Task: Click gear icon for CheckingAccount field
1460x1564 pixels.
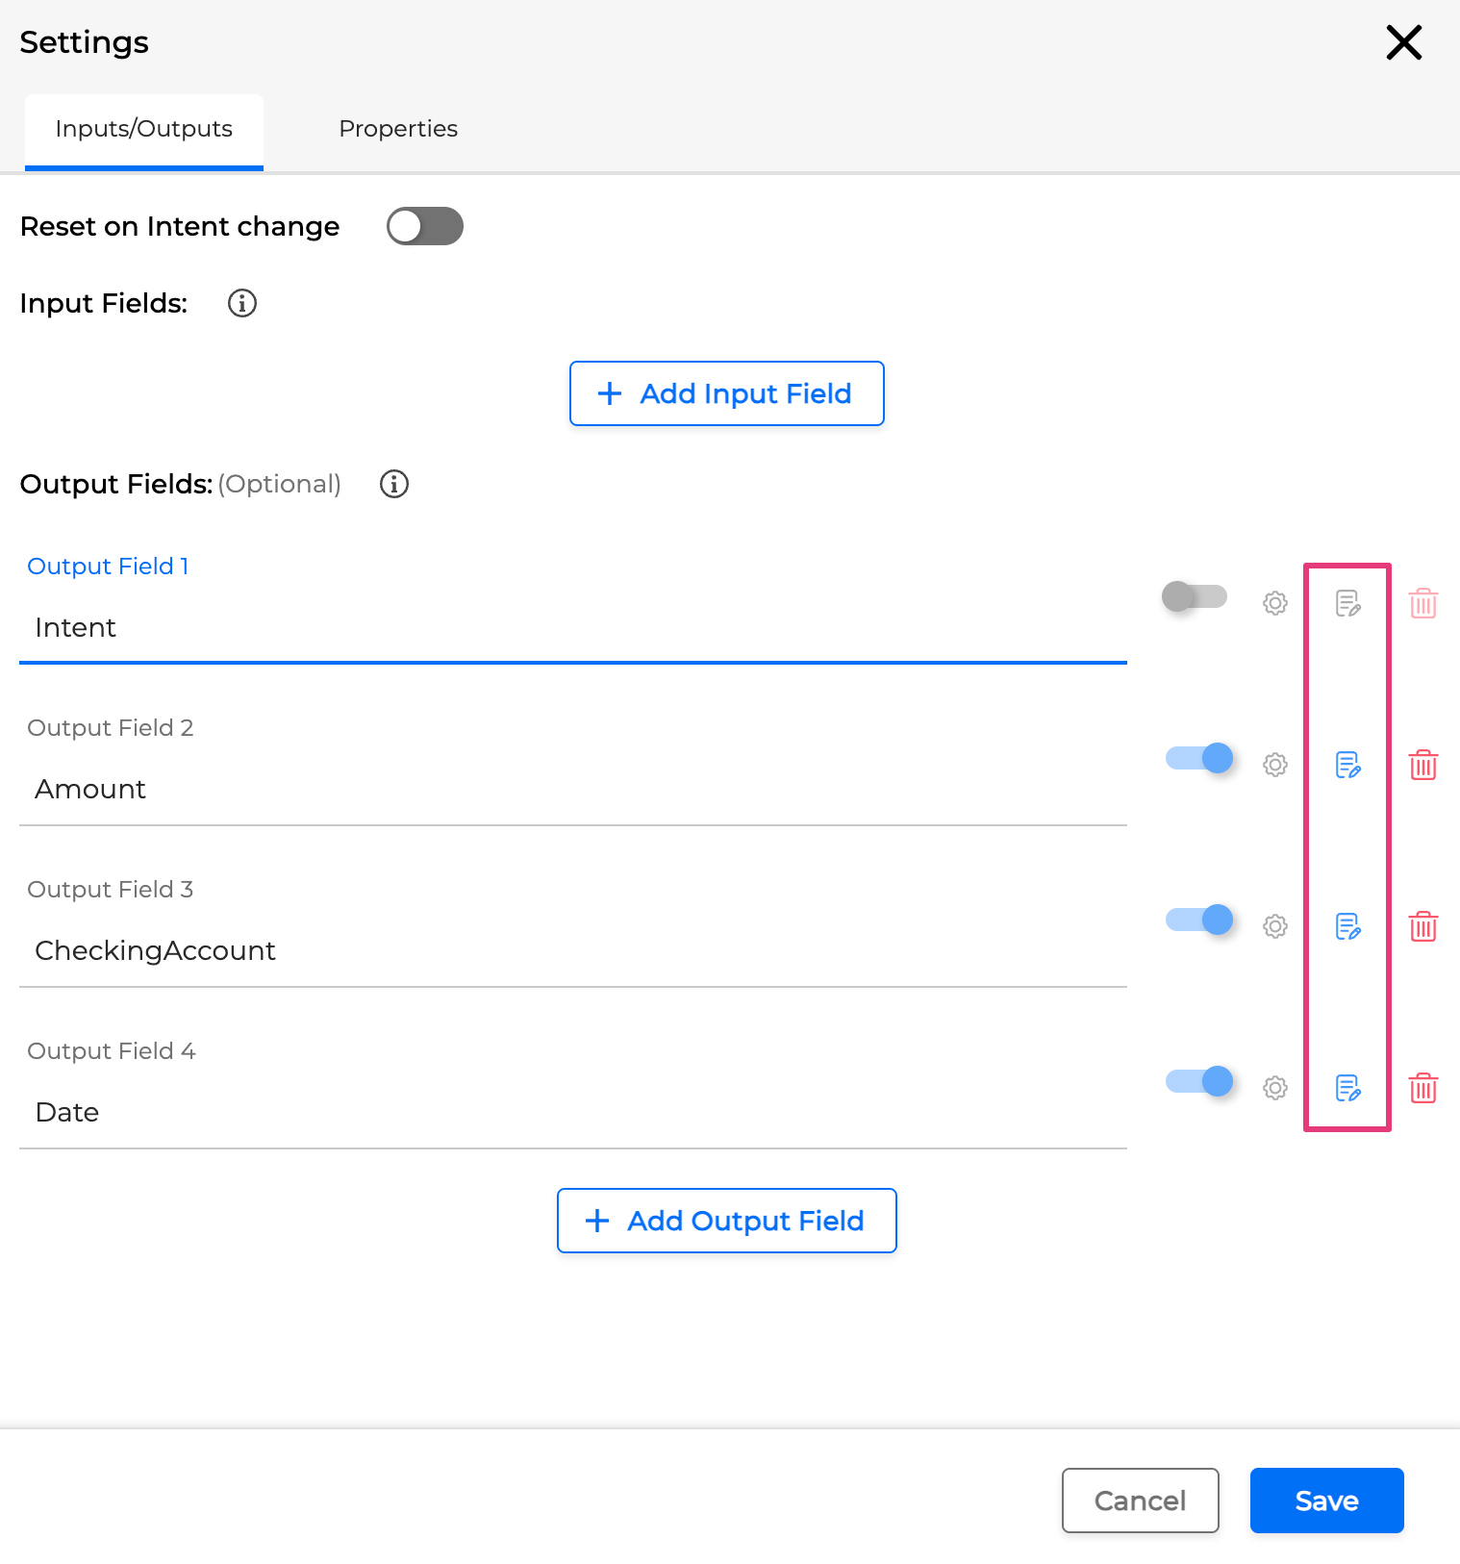Action: (1274, 926)
